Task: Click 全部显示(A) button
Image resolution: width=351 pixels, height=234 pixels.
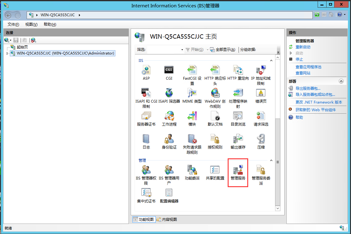Action: pos(223,50)
